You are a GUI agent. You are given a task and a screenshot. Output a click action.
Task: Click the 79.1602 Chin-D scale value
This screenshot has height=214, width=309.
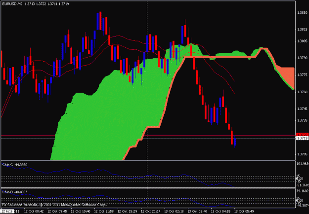pyautogui.click(x=303, y=191)
